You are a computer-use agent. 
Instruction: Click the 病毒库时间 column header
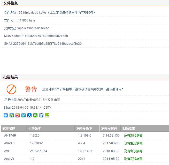(x=109, y=128)
